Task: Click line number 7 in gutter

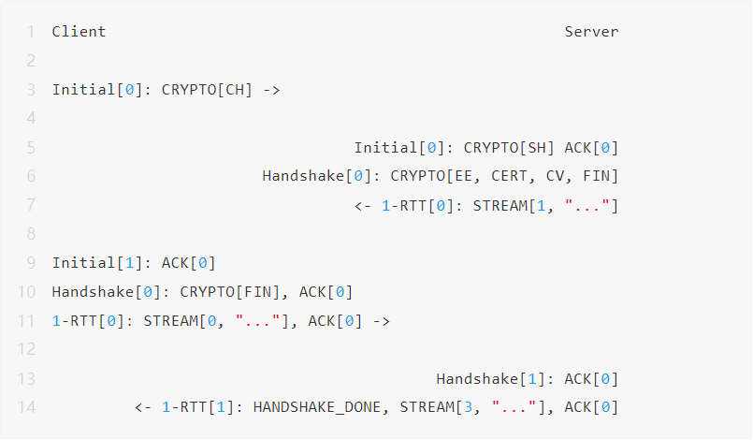Action: (x=31, y=205)
